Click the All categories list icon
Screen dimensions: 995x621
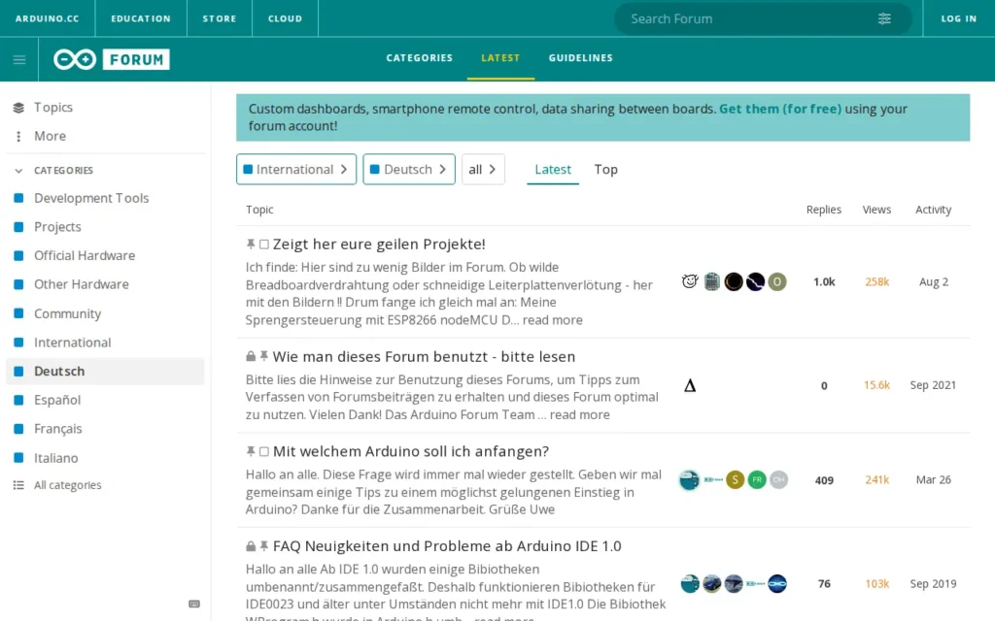click(x=18, y=485)
